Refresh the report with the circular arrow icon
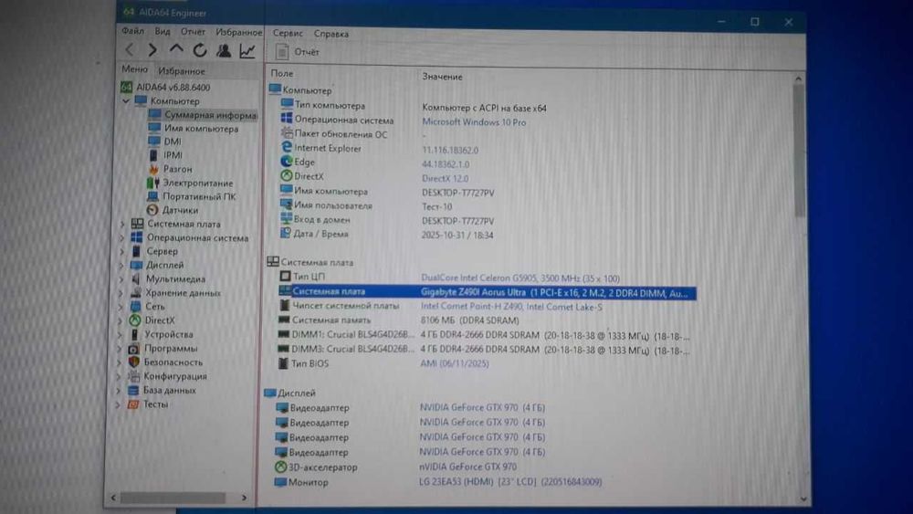Screen dimensions: 913x514 point(200,50)
